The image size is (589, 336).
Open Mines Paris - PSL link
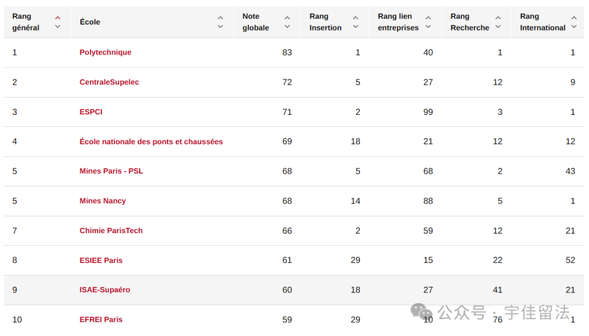click(x=111, y=171)
